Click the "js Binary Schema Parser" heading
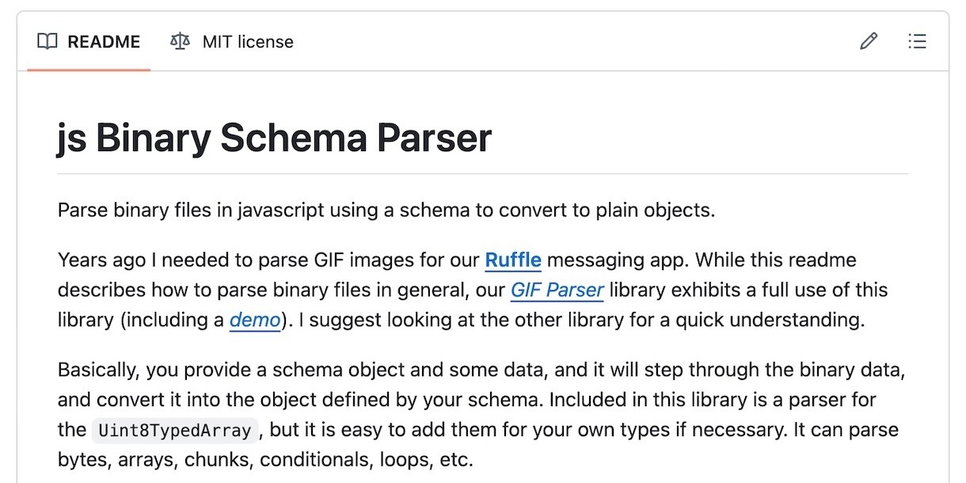 click(275, 139)
